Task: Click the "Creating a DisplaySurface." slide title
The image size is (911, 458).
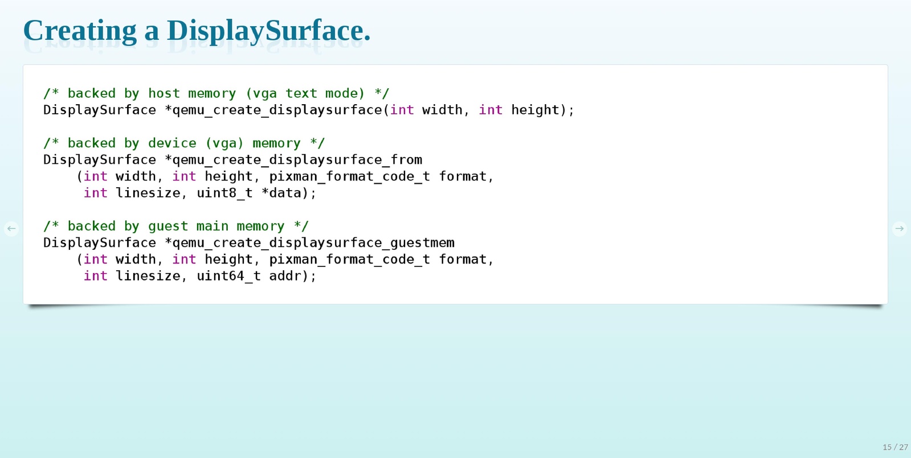Action: pos(197,31)
